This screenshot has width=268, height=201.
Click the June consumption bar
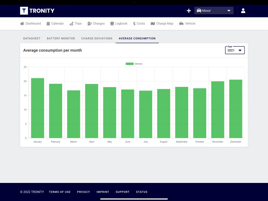point(128,114)
